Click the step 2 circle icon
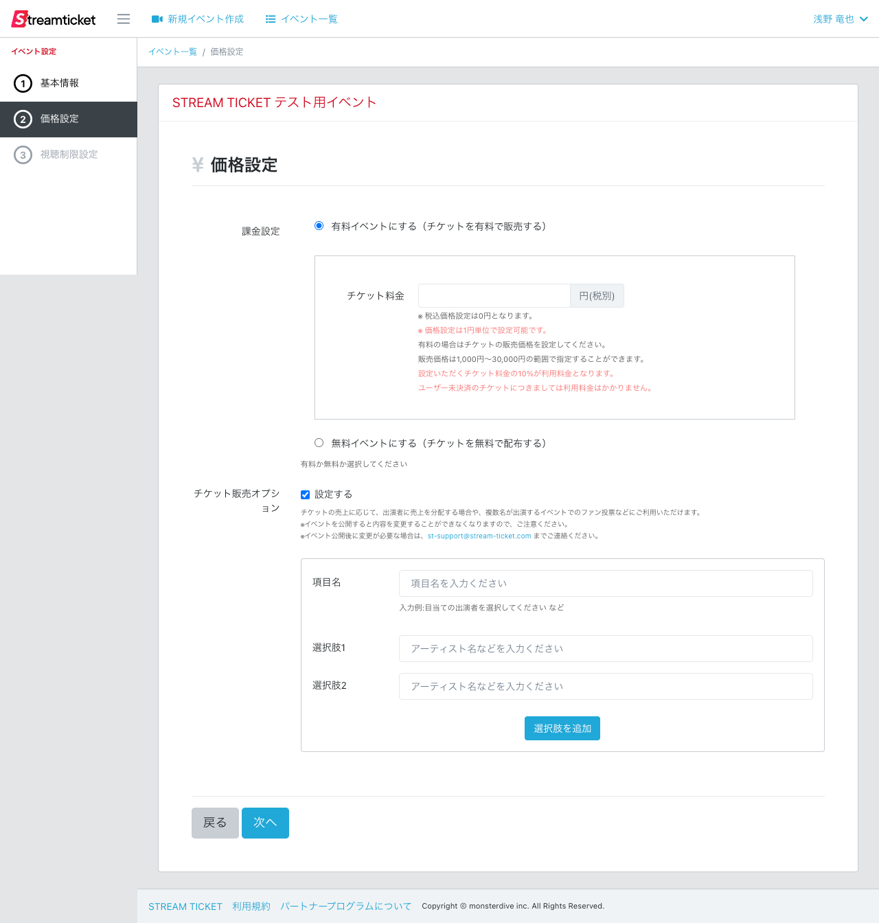 [x=23, y=119]
